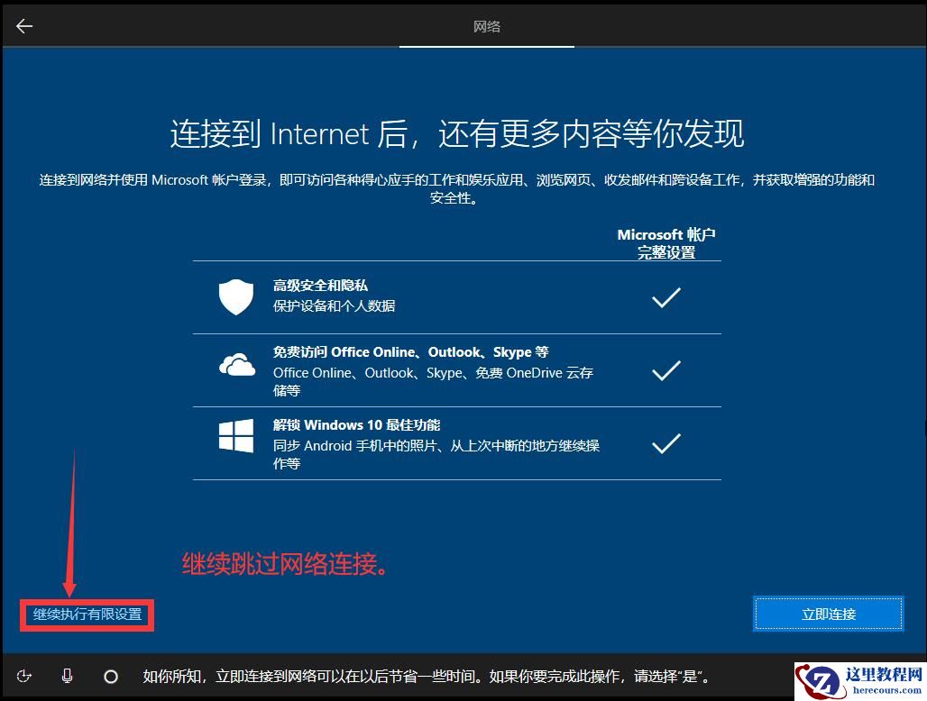The width and height of the screenshot is (927, 701).
Task: Click the Microsoft 帐户 完整设置 column header
Action: (x=665, y=241)
